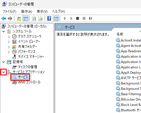Click the ディスクの管理 drive icon
This screenshot has width=141, height=113.
(14, 67)
